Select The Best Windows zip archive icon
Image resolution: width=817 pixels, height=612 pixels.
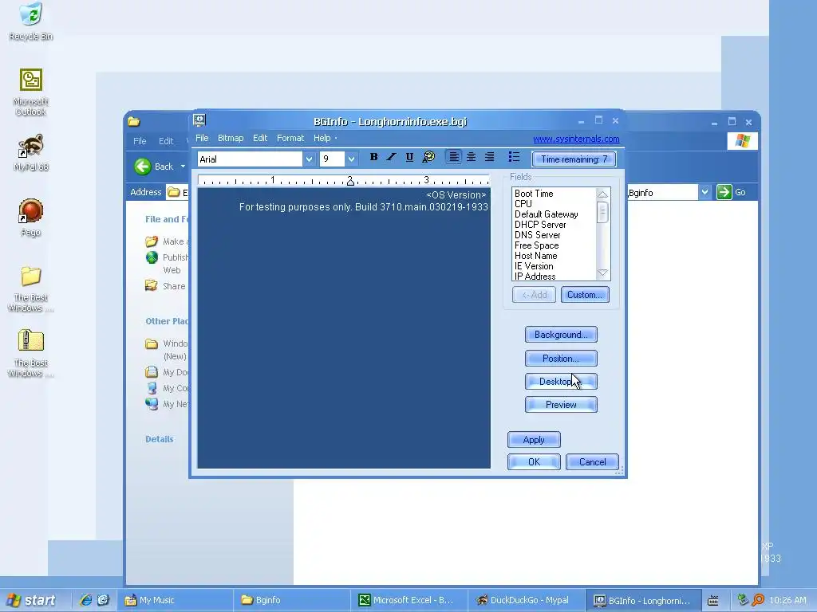coord(31,354)
